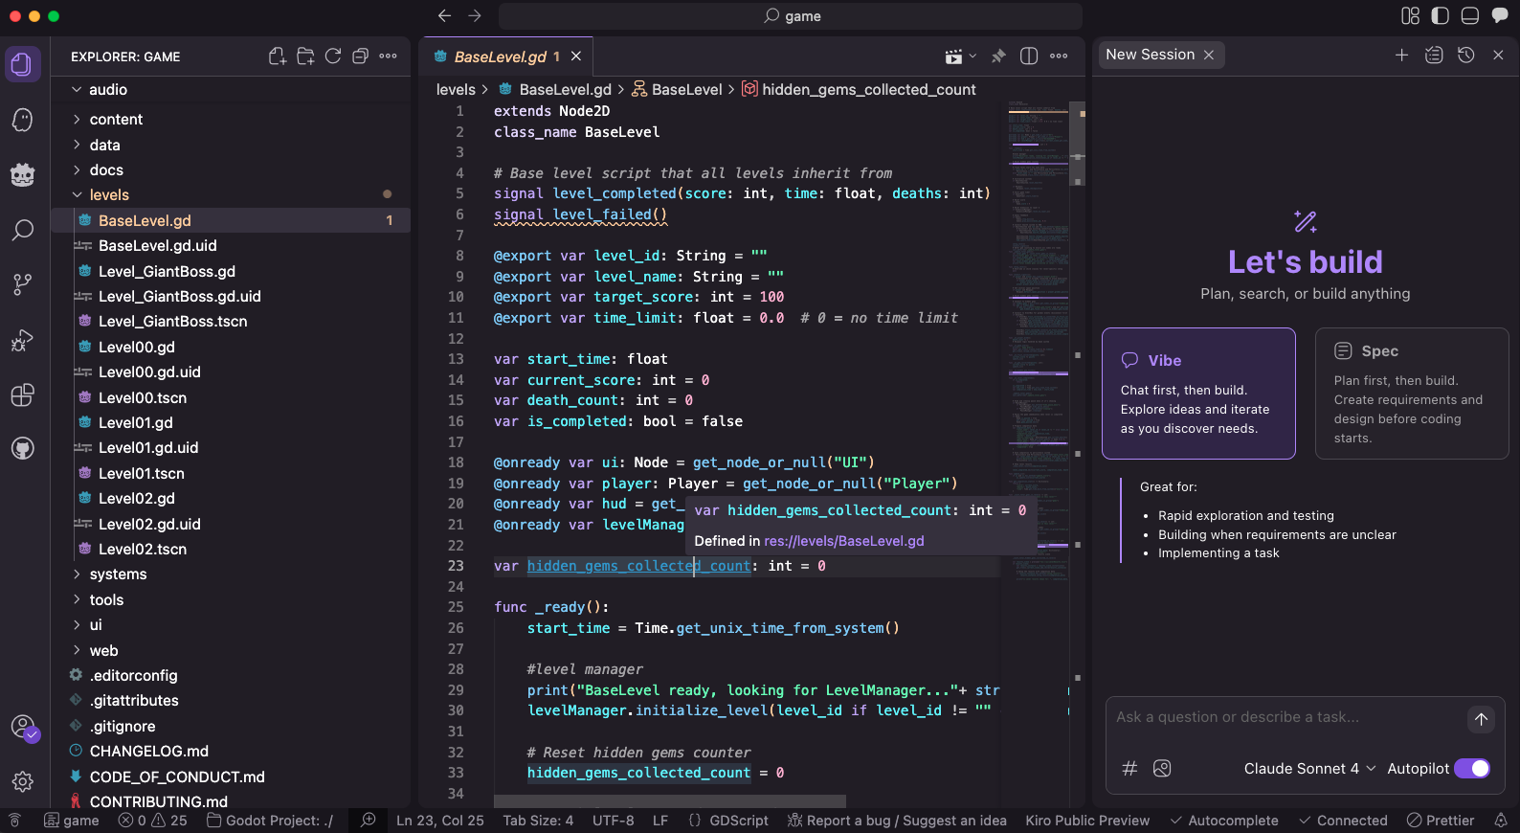Toggle the Kiro chat panel icon in title bar
The height and width of the screenshot is (833, 1520).
coord(1500,16)
